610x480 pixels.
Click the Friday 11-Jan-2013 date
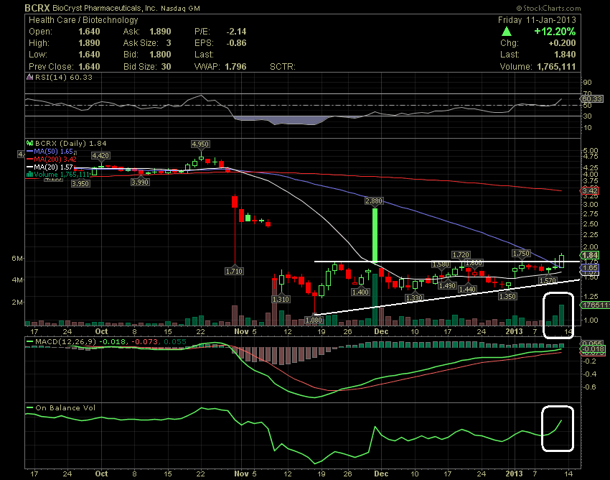point(537,20)
